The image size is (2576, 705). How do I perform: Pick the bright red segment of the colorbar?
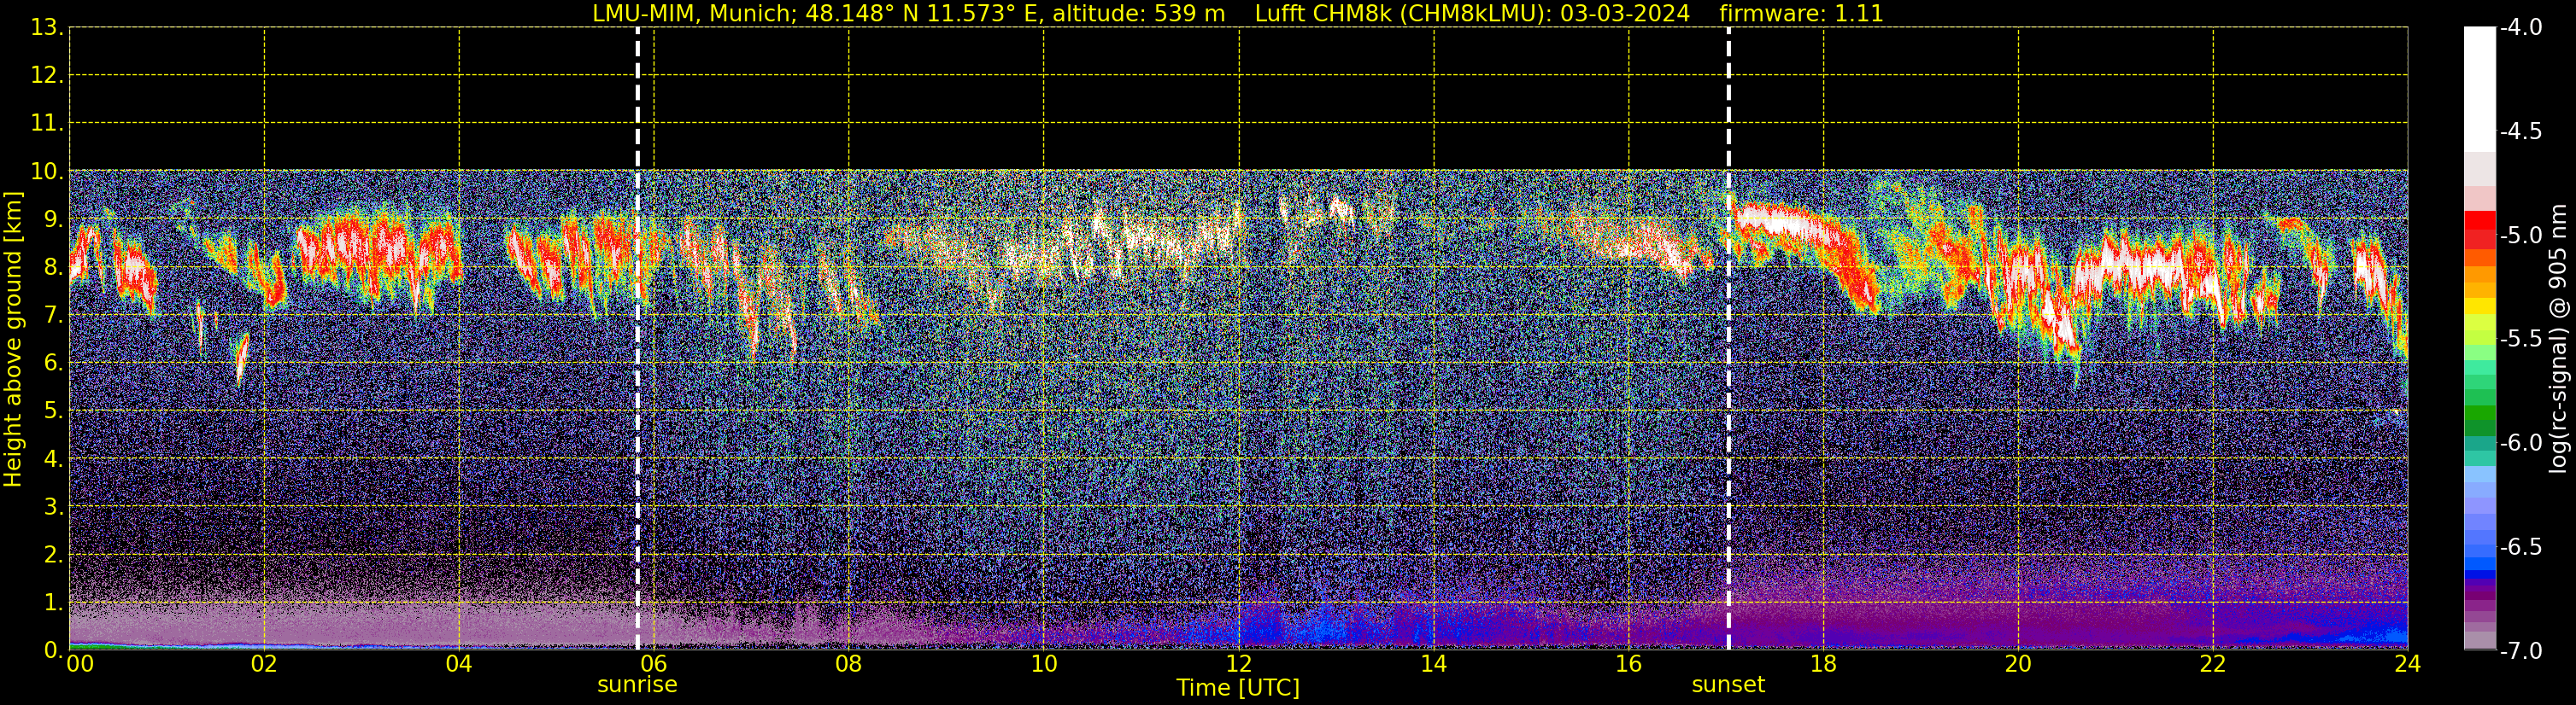(x=2479, y=221)
